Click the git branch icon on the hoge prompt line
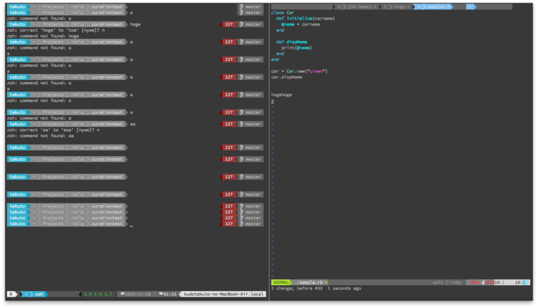538x308 pixels. point(241,24)
